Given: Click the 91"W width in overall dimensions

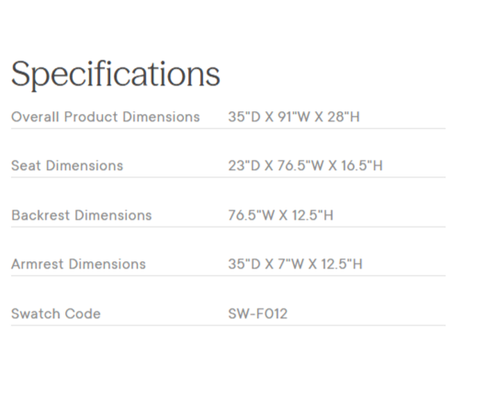Looking at the screenshot, I should pos(293,117).
